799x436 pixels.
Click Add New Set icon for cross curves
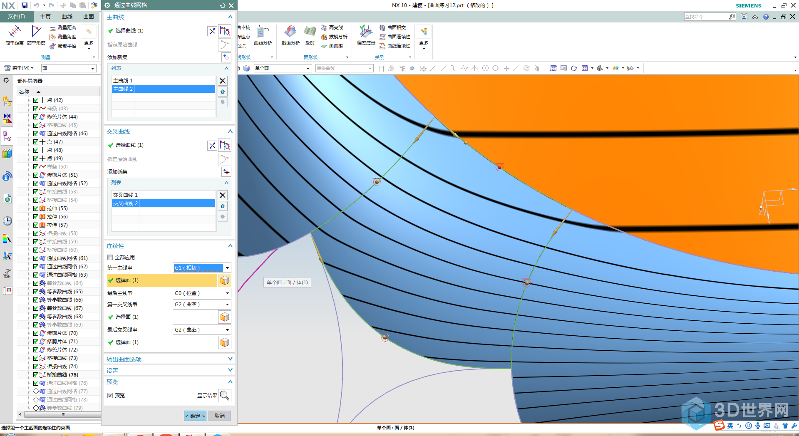(x=226, y=171)
